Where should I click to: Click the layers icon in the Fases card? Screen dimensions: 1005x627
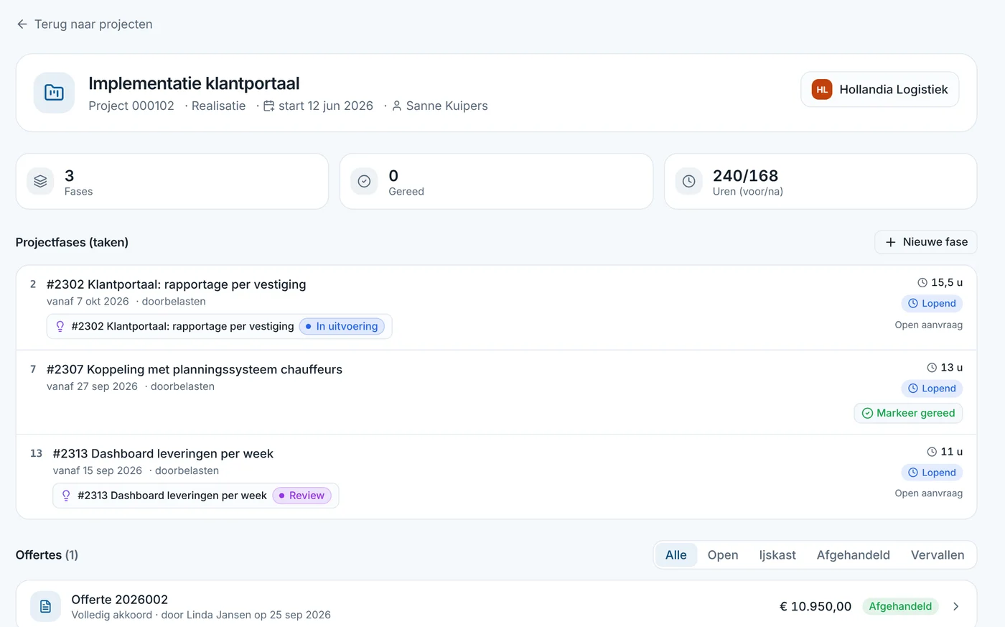coord(40,182)
